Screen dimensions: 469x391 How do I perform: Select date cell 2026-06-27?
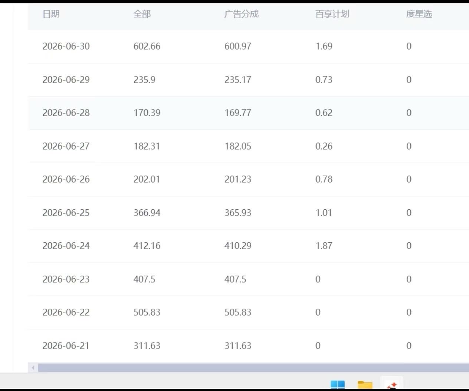pos(66,146)
